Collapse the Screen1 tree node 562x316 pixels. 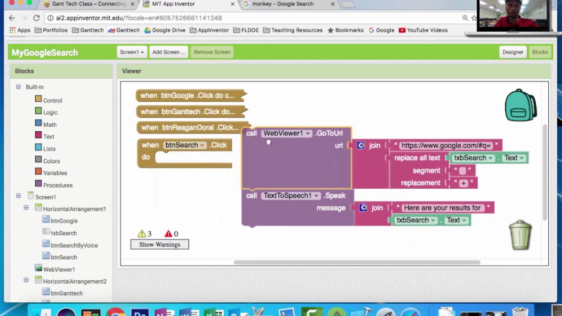[18, 196]
